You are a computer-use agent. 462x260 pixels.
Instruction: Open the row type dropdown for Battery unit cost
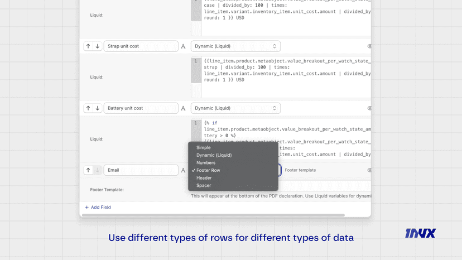235,108
